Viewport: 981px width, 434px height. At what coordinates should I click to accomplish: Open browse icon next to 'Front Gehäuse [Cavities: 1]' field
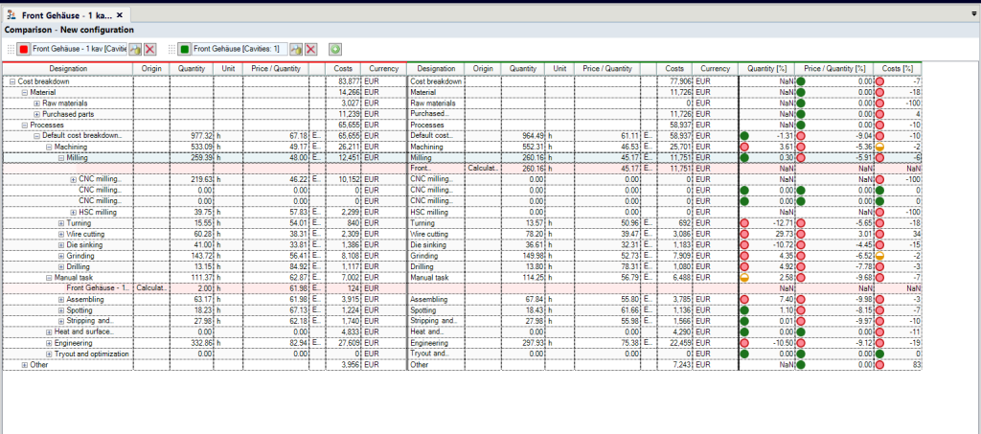(x=296, y=49)
